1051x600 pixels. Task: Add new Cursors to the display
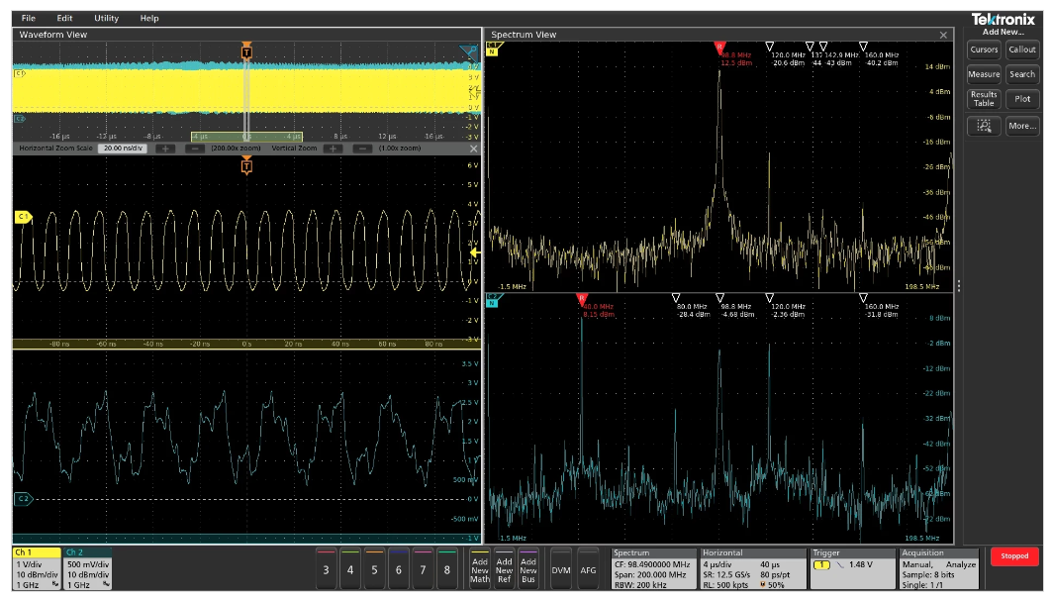point(984,50)
